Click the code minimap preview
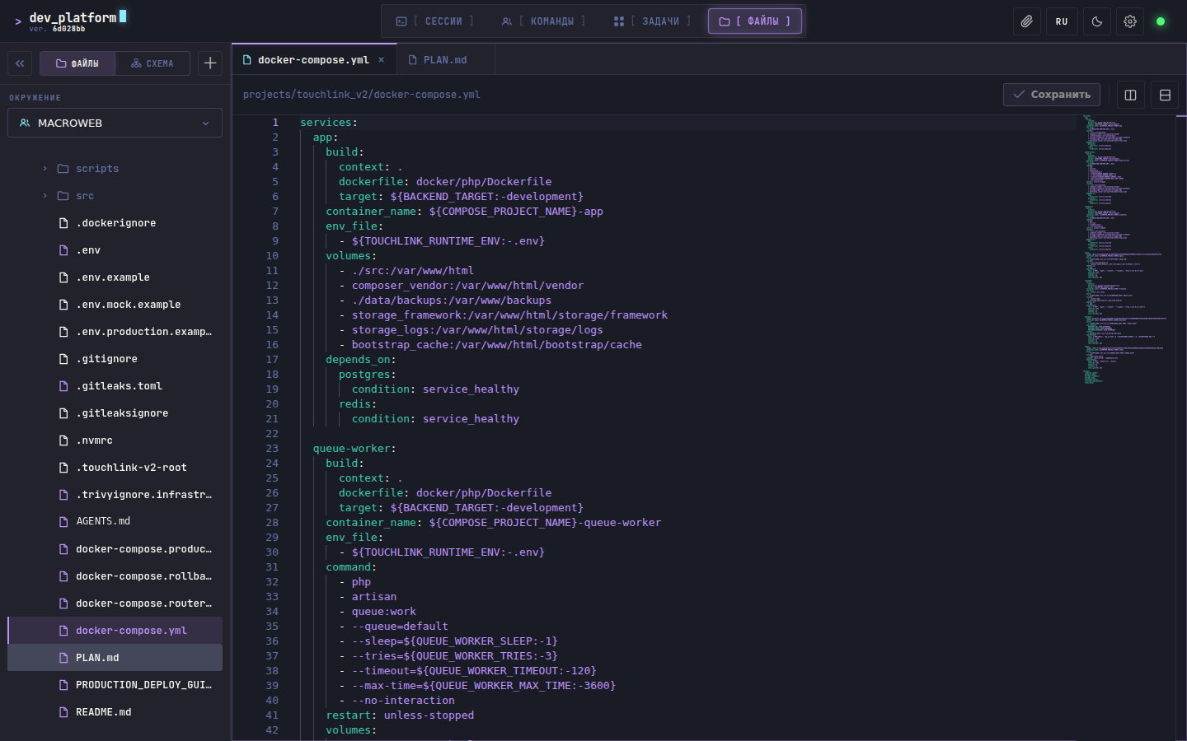Viewport: 1187px width, 741px height. 1125,249
